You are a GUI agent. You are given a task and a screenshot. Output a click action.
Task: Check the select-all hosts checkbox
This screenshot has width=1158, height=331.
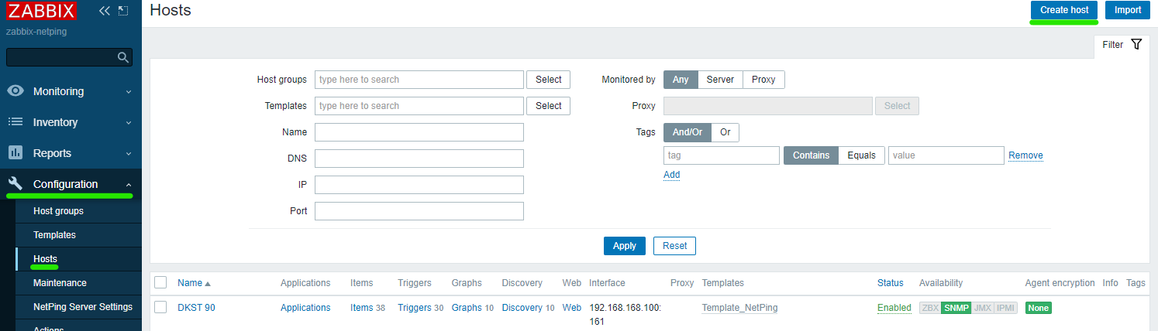point(160,283)
